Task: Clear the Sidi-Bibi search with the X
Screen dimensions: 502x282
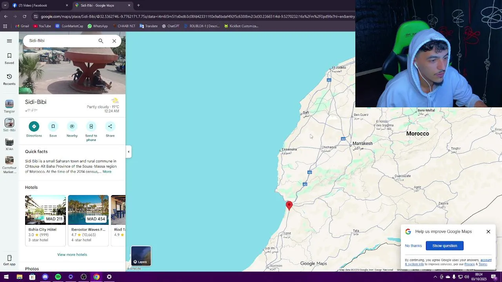Action: tap(114, 41)
